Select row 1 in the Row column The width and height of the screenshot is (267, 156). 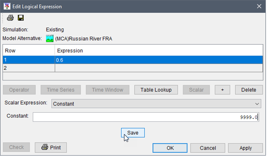tap(29, 60)
